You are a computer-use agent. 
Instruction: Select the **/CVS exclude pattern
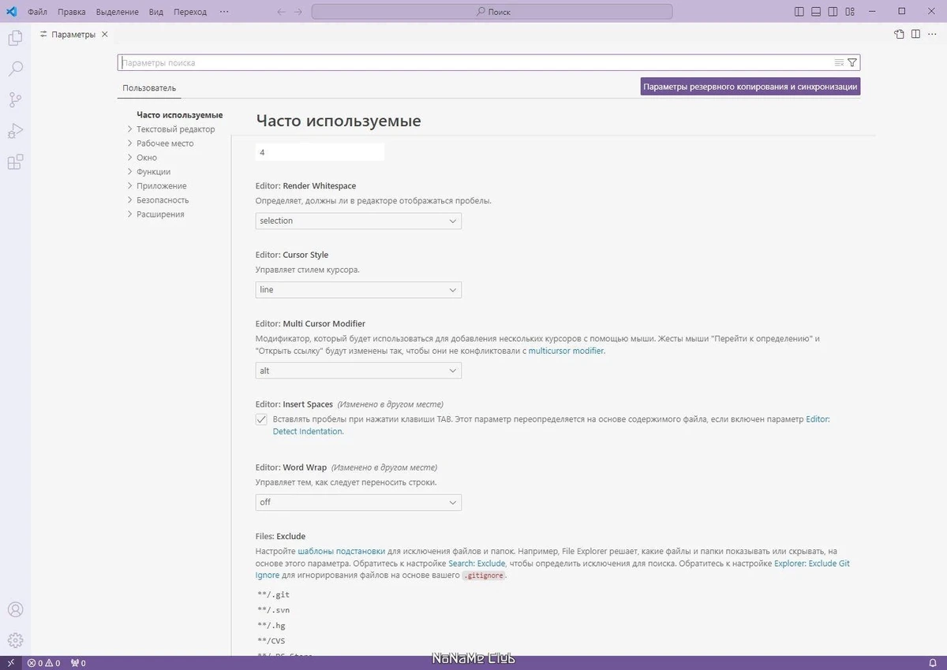270,640
